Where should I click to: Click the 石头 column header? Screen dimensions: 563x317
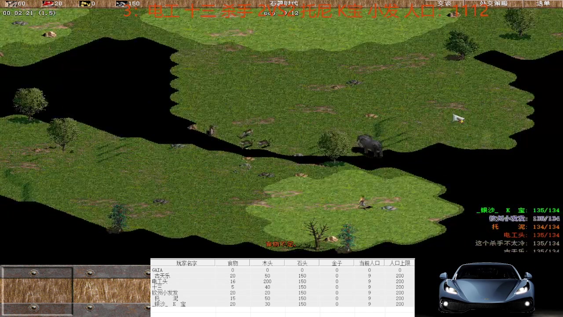(302, 263)
